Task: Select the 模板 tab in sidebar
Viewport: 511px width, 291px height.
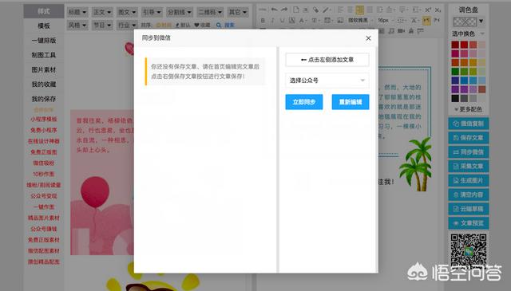Action: [44, 26]
